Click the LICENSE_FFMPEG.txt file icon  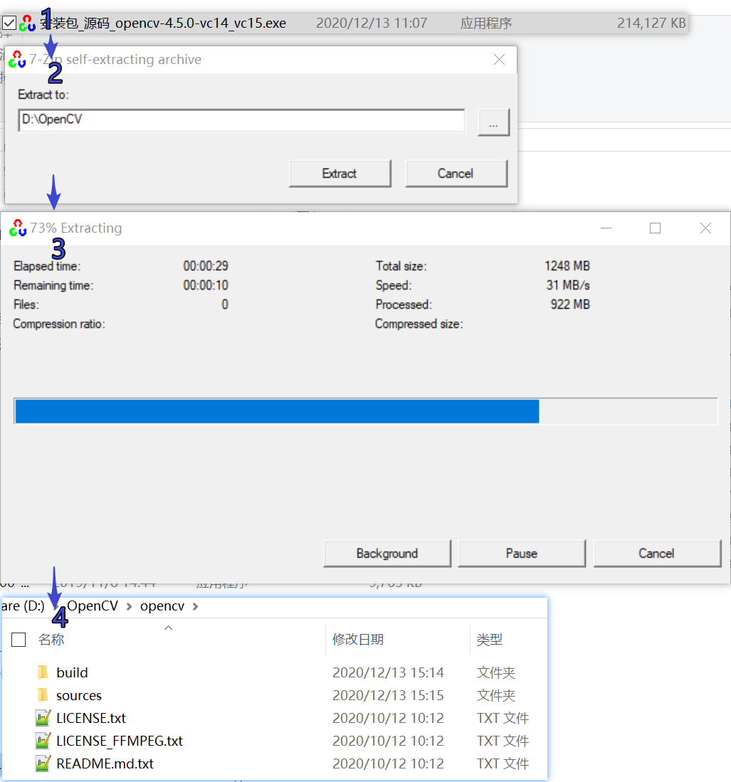(x=41, y=741)
